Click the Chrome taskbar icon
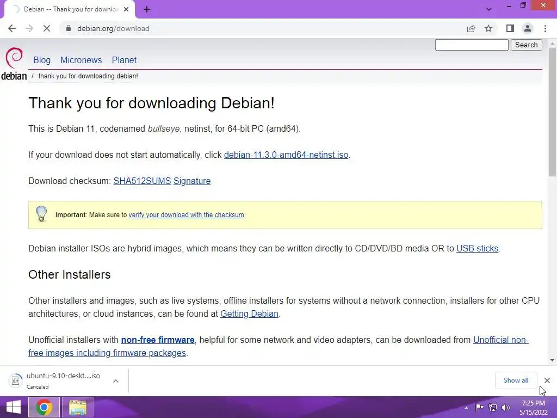Screen dimensions: 557x418 (x=44, y=407)
